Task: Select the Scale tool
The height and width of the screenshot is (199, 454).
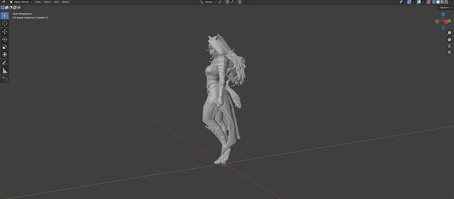Action: coord(5,47)
